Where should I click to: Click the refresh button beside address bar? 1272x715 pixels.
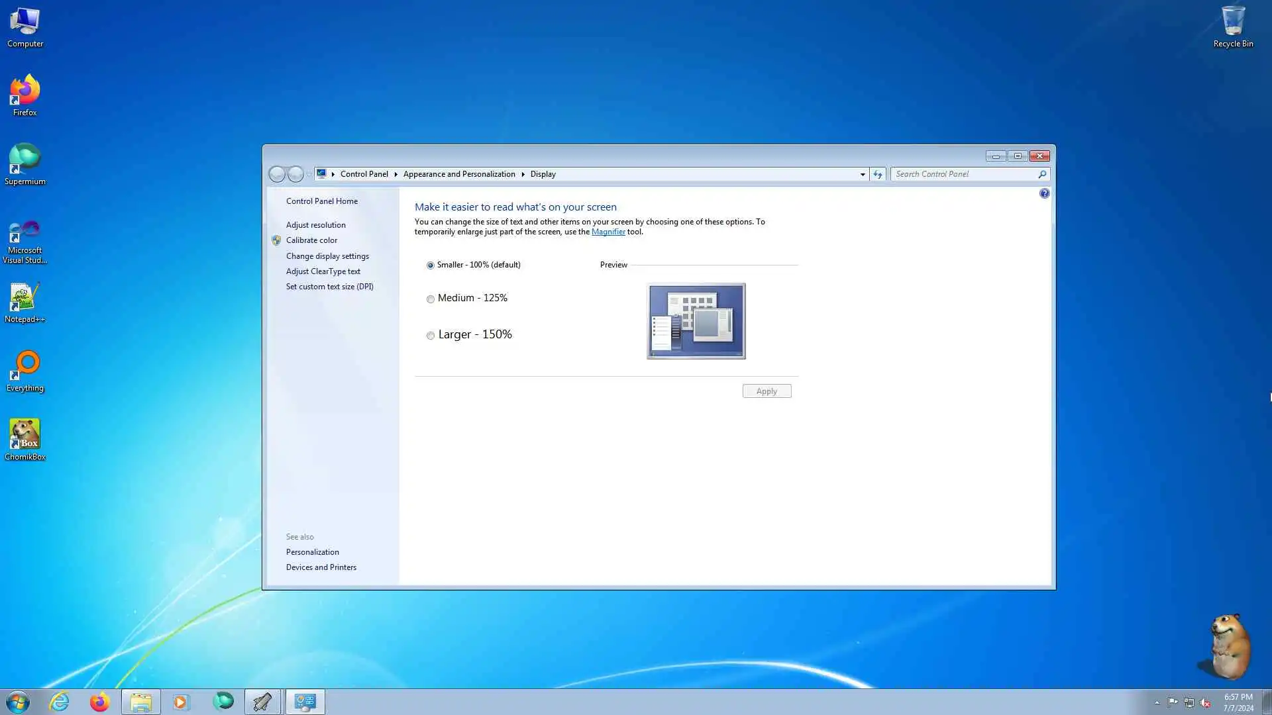[x=878, y=174]
